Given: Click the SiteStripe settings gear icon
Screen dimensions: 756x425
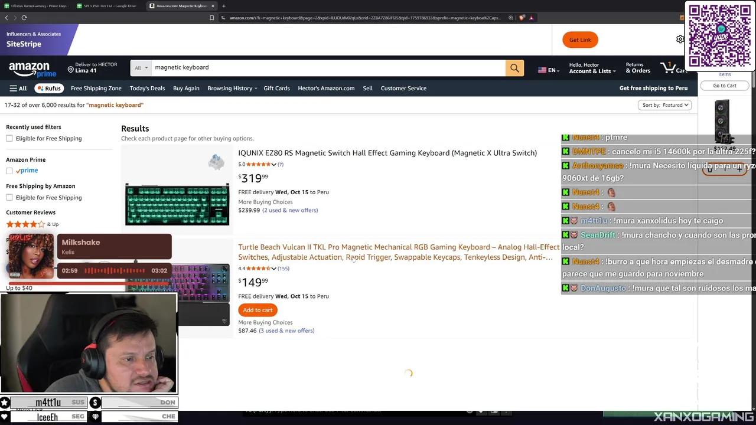Looking at the screenshot, I should click(680, 40).
